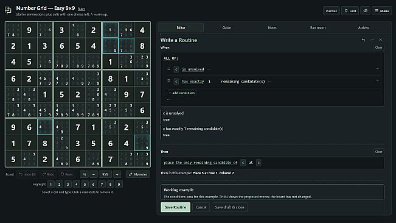Undo the last routine editor change
396x223 pixels.
click(363, 40)
